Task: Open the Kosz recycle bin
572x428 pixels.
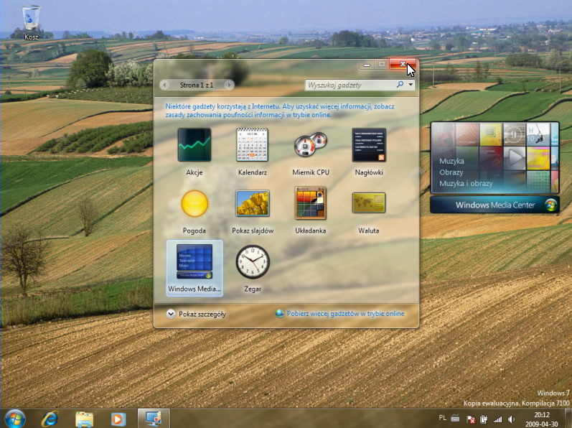Action: click(x=32, y=22)
